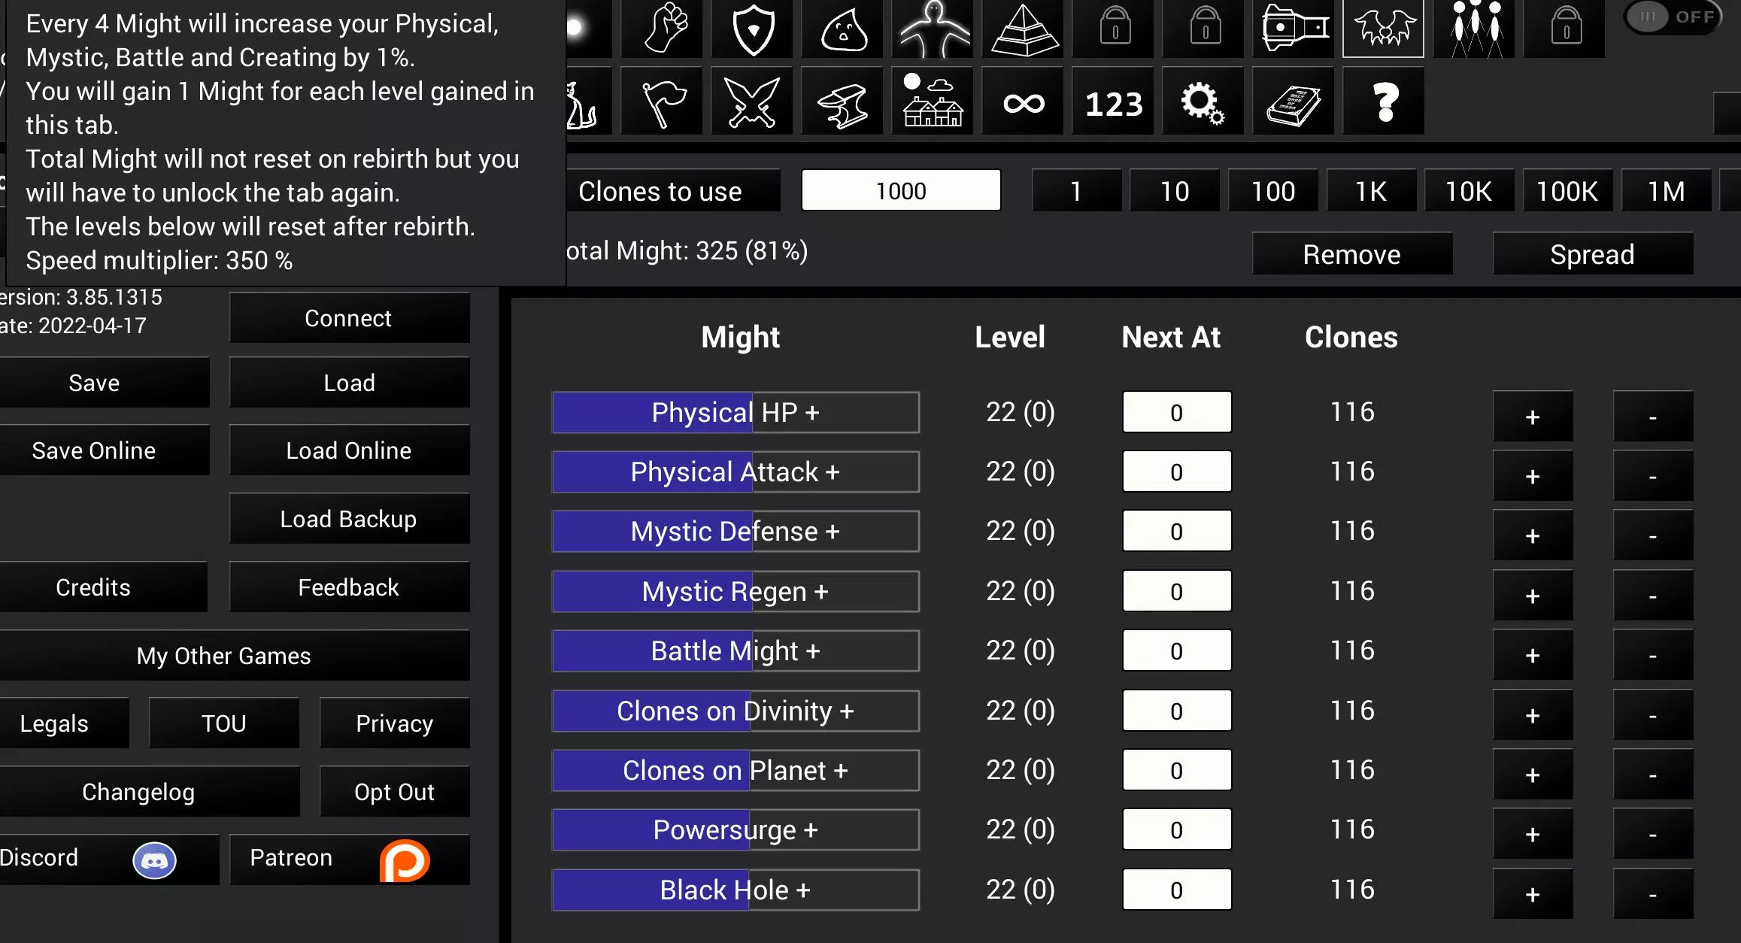Click the infinity symbol tab
The width and height of the screenshot is (1741, 943).
coord(1023,102)
